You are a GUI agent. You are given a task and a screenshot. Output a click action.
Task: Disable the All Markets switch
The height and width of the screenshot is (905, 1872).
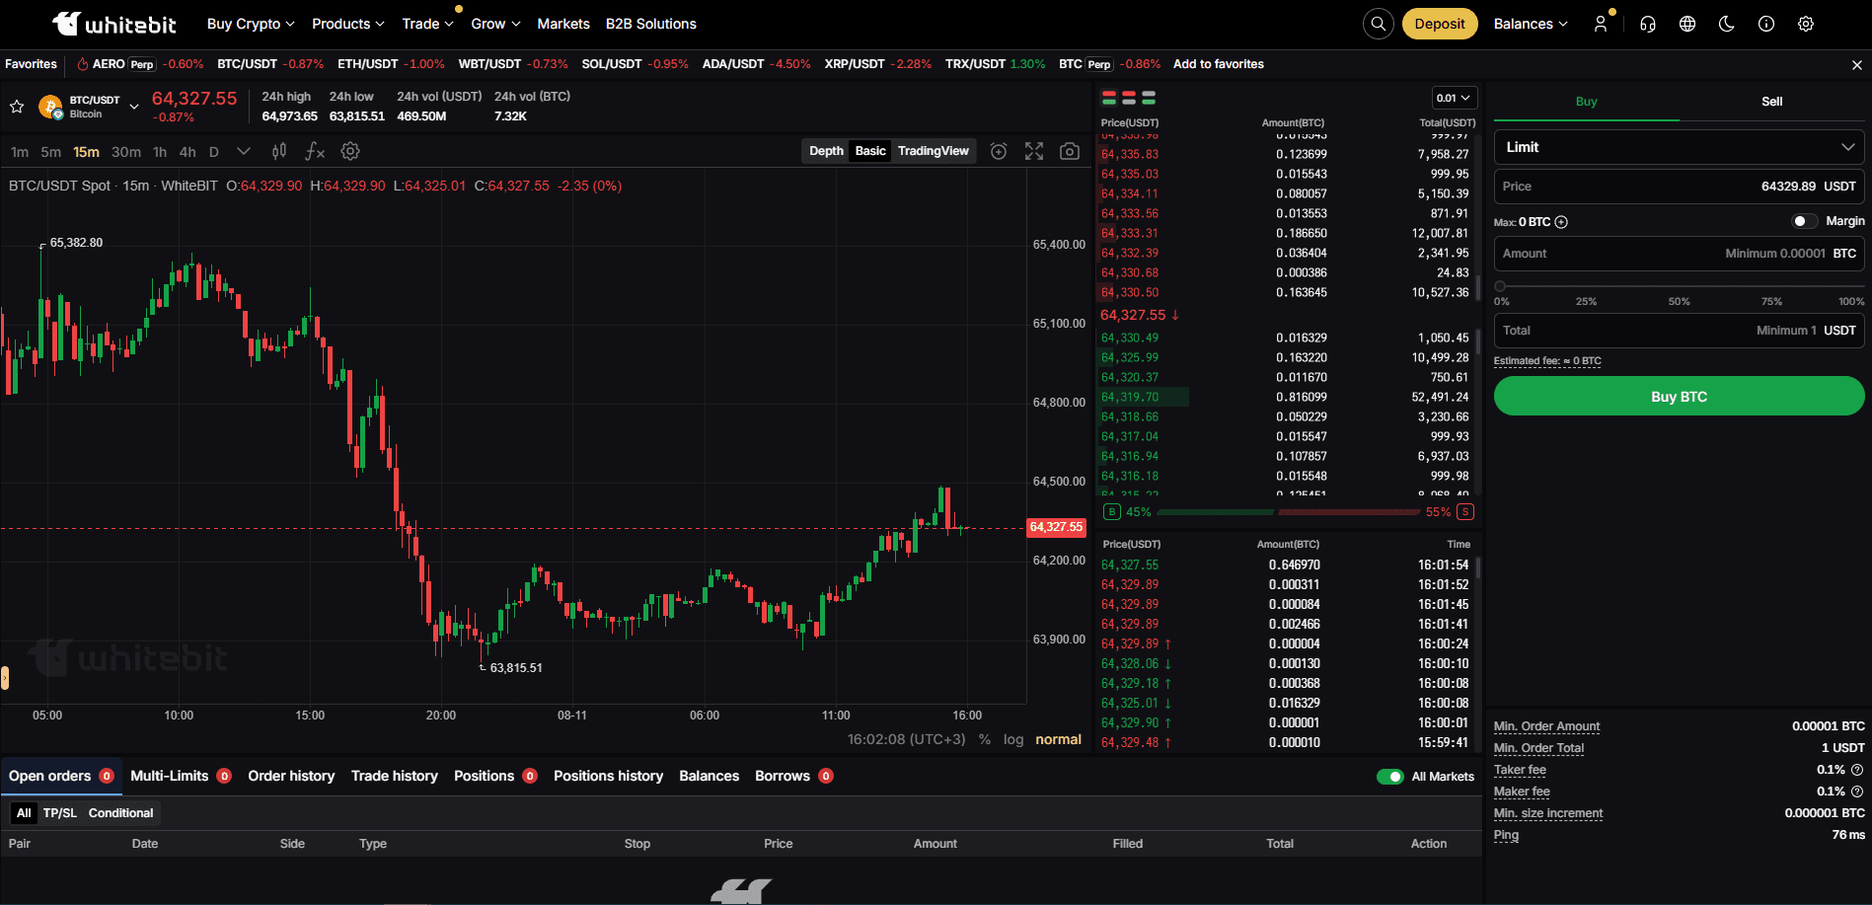pyautogui.click(x=1390, y=777)
